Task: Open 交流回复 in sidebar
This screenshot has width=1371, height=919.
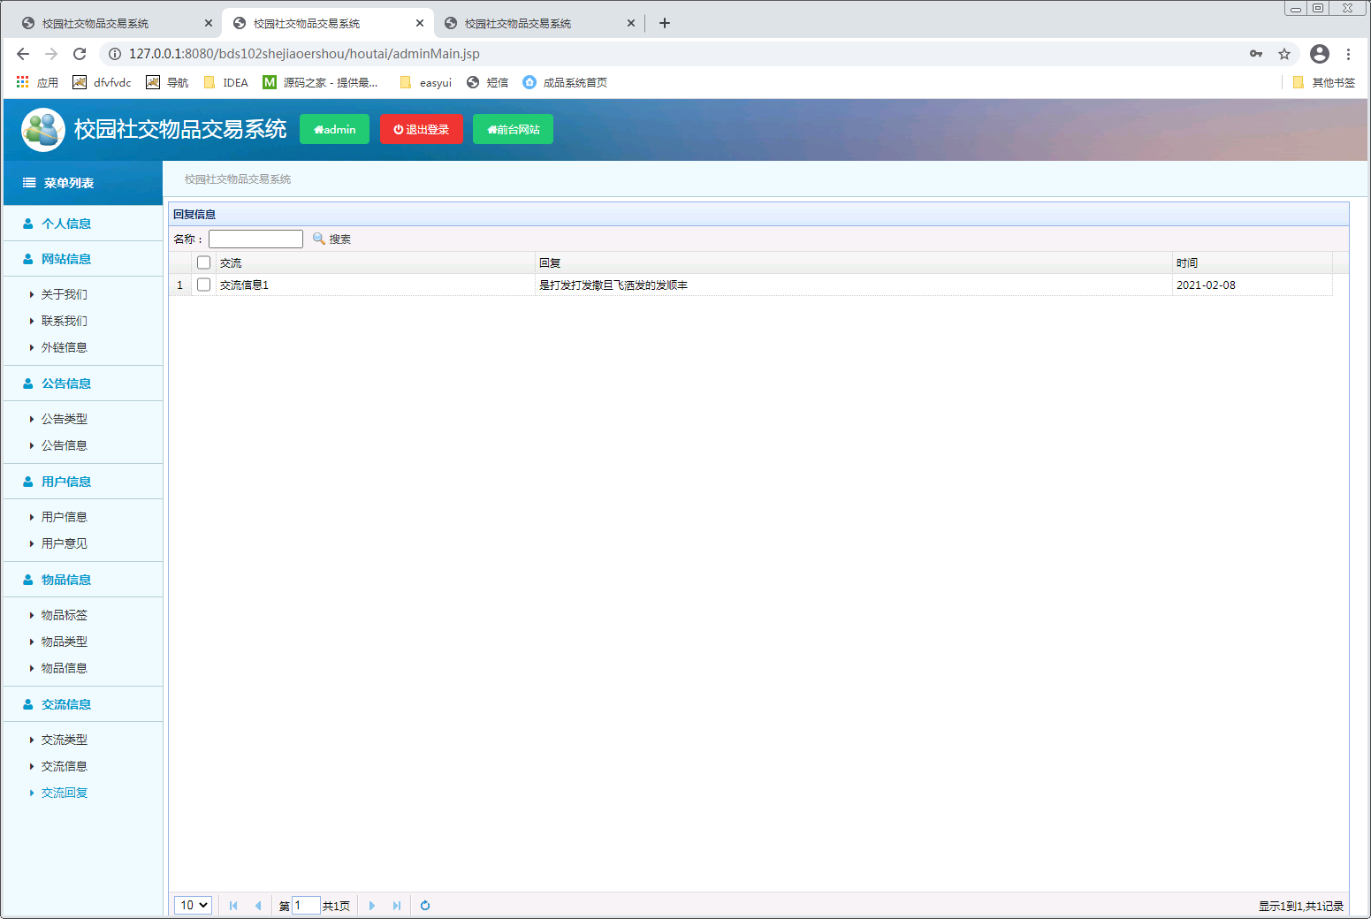Action: pyautogui.click(x=65, y=793)
